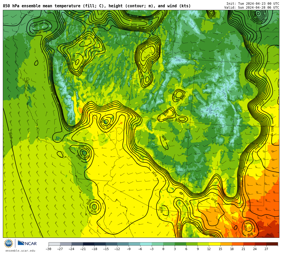Pick the lightest gray swatch from -30 to -27
Screen dimensions: 282x254
pyautogui.click(x=54, y=244)
